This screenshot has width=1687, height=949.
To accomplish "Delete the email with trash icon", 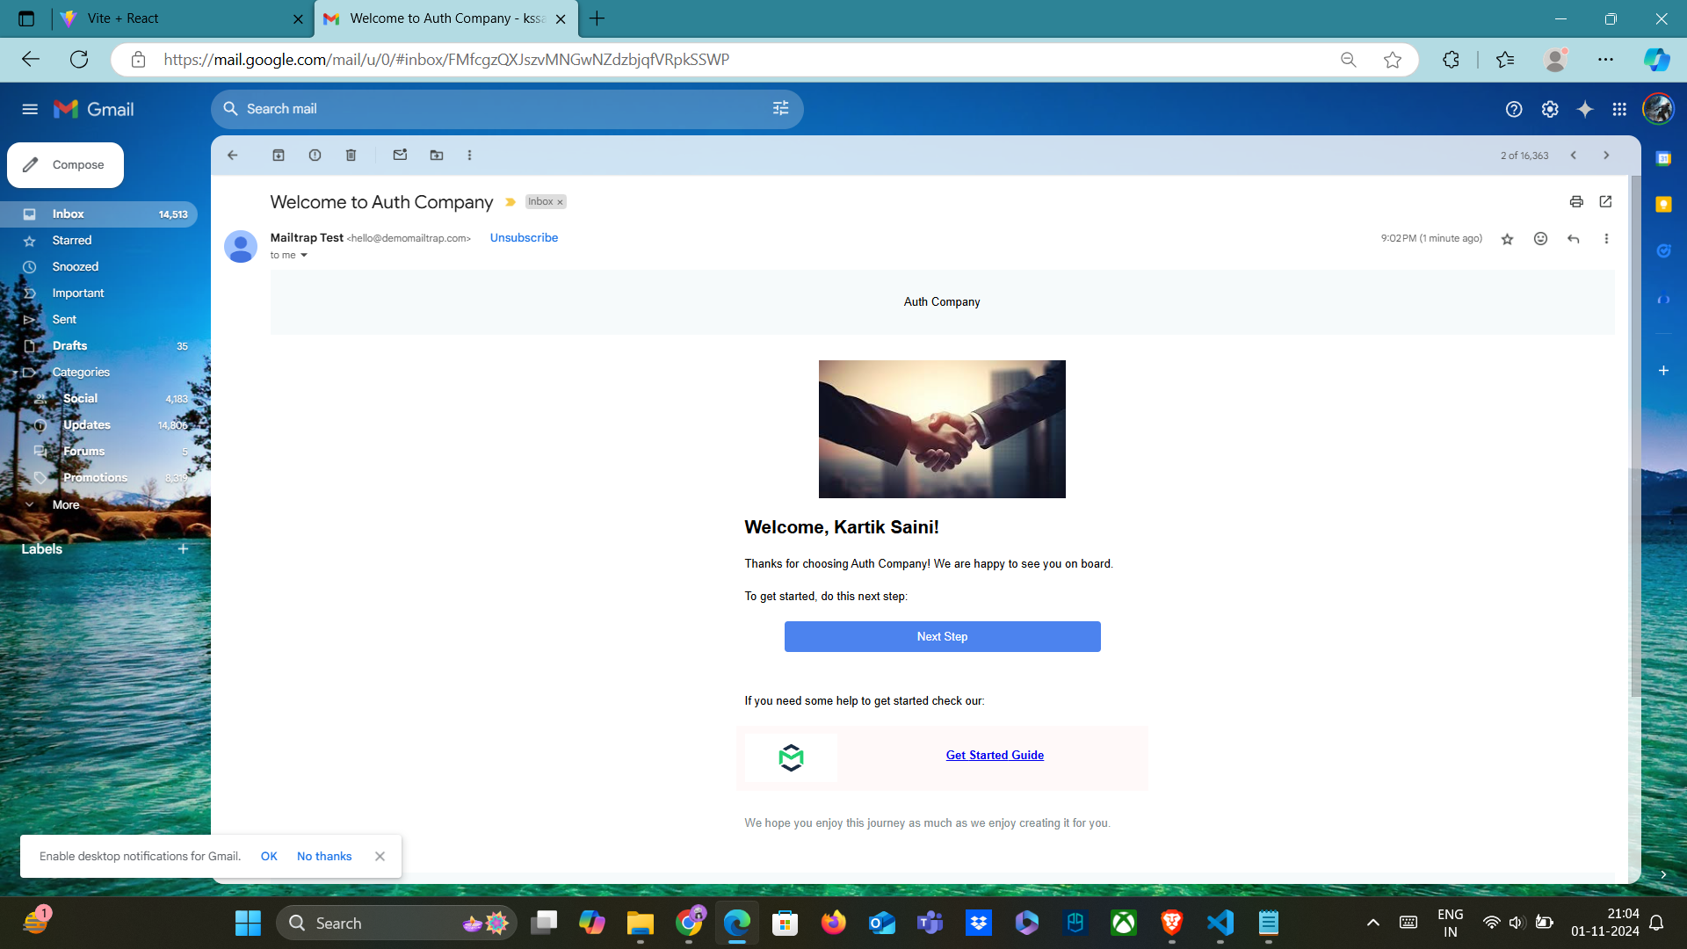I will coord(351,156).
